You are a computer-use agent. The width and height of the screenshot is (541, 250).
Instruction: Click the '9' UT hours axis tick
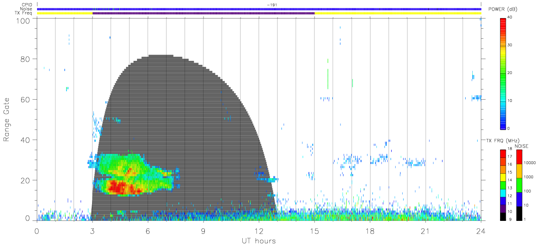tap(203, 231)
